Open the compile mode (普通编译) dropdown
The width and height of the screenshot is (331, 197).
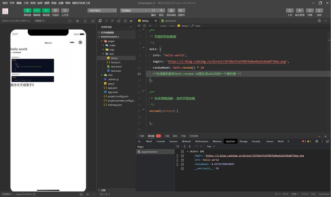coord(135,11)
